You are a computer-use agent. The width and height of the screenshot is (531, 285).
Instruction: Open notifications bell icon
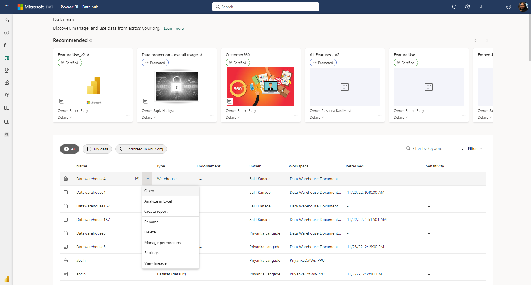pos(454,7)
